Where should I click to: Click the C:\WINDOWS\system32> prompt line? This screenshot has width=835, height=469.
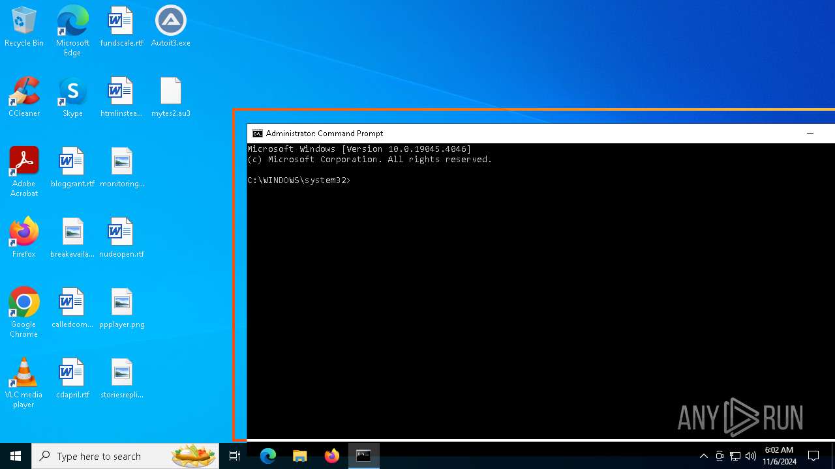299,180
